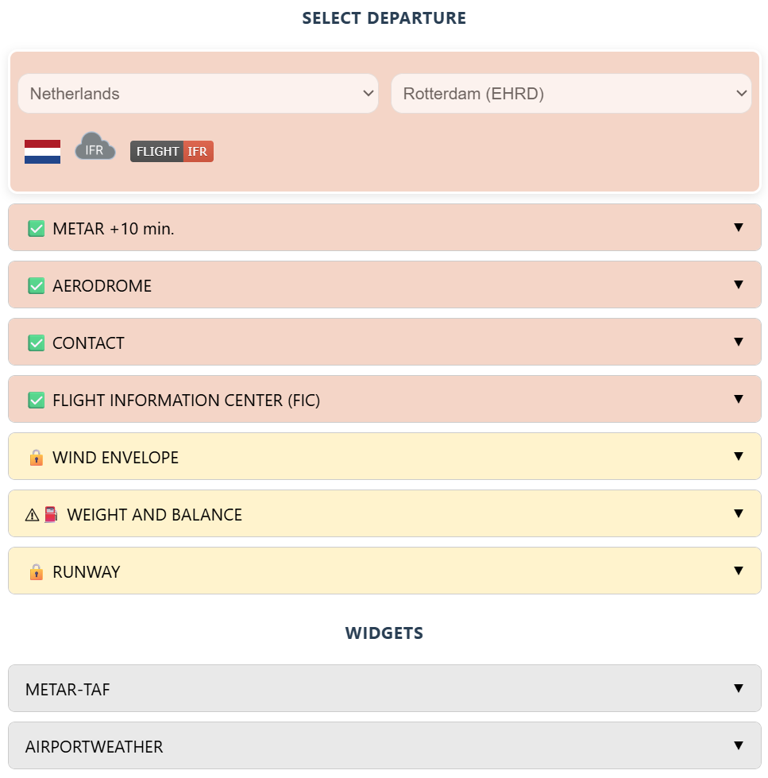
Task: Click the green check beside Flight Information Center
Action: coord(36,401)
